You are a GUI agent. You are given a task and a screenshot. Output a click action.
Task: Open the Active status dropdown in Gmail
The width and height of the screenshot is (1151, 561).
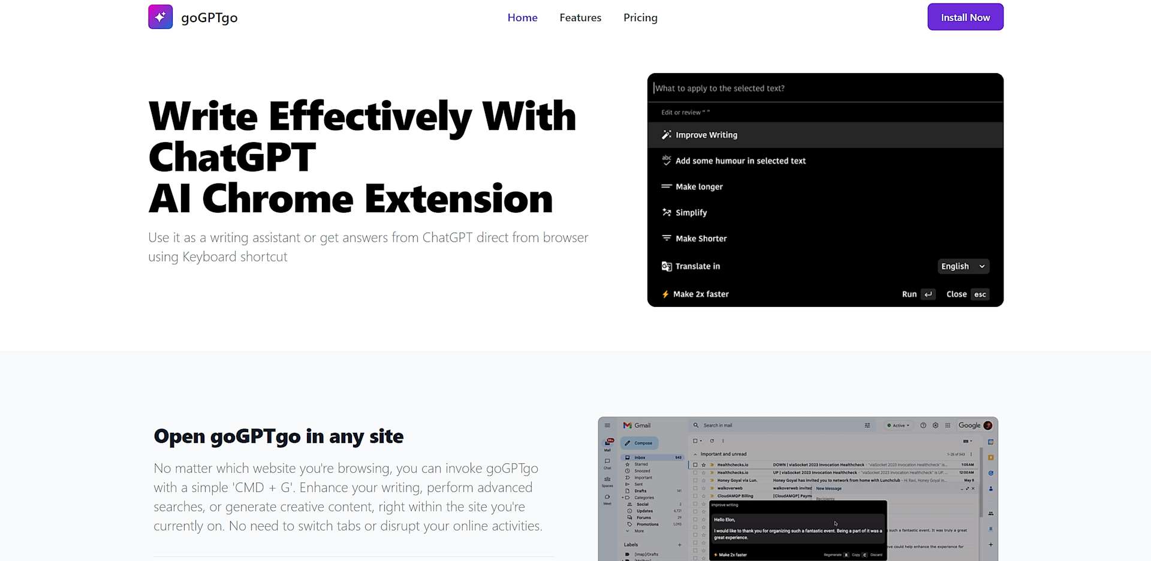(x=898, y=426)
